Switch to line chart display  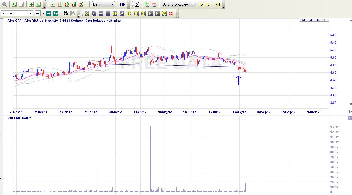click(52, 4)
